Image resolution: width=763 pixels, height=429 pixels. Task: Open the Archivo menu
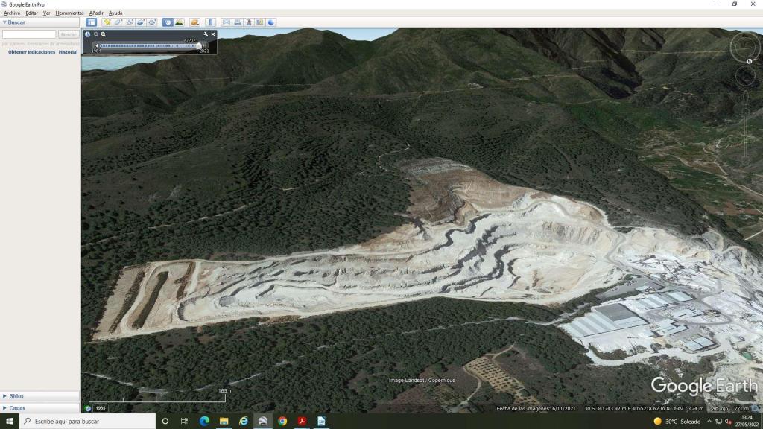12,13
